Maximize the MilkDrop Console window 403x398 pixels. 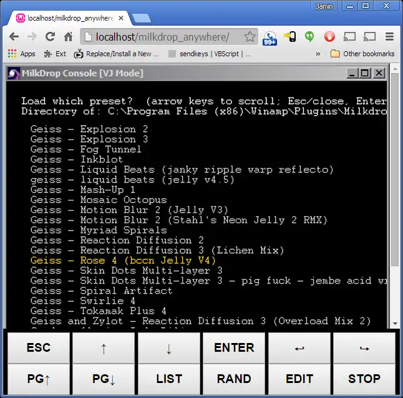point(365,73)
